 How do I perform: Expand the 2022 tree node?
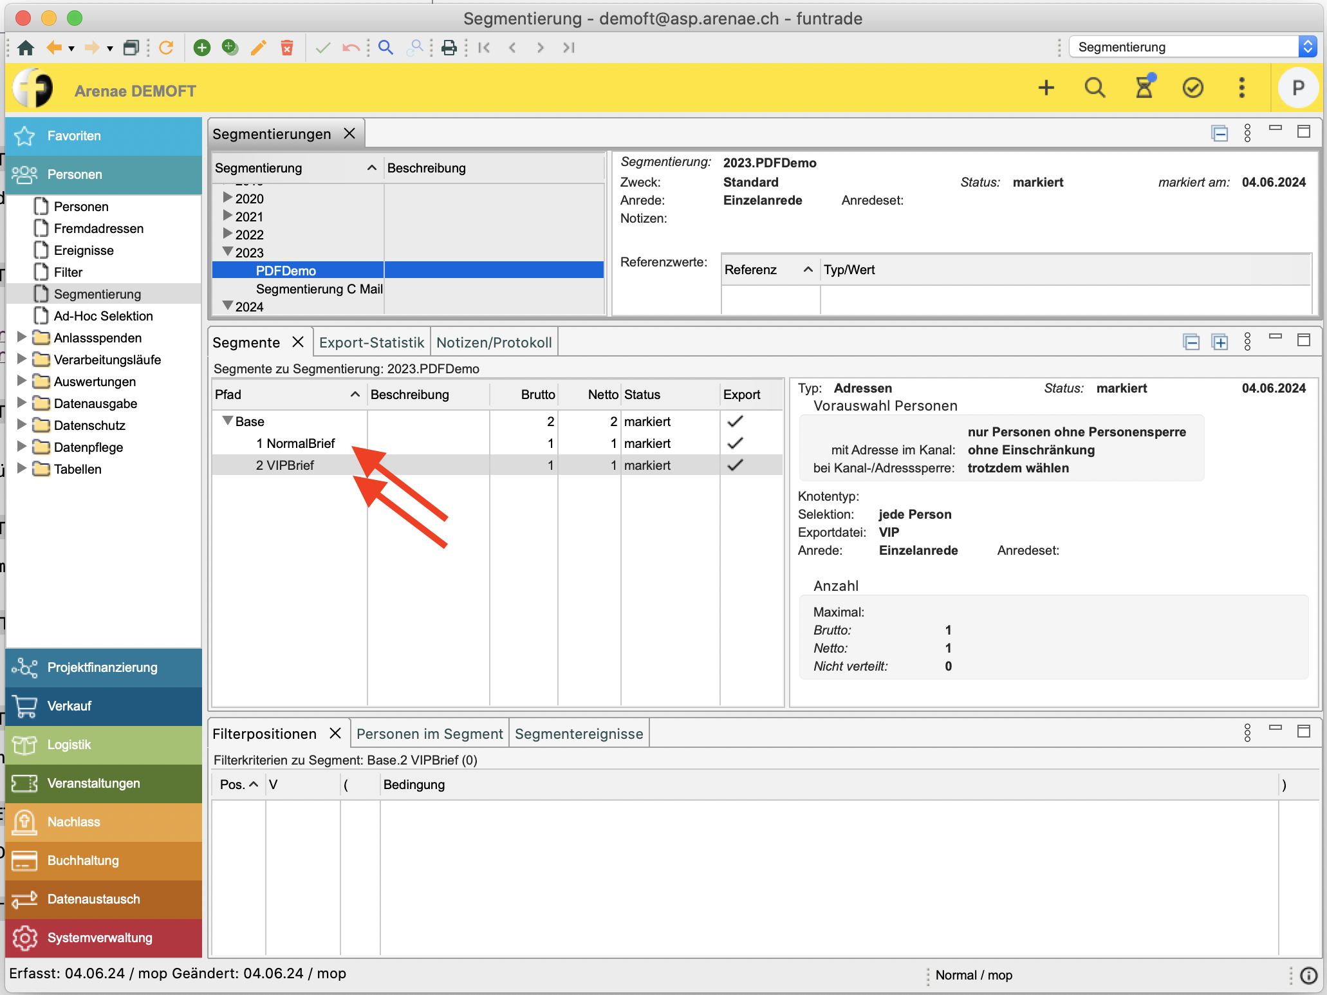click(227, 234)
